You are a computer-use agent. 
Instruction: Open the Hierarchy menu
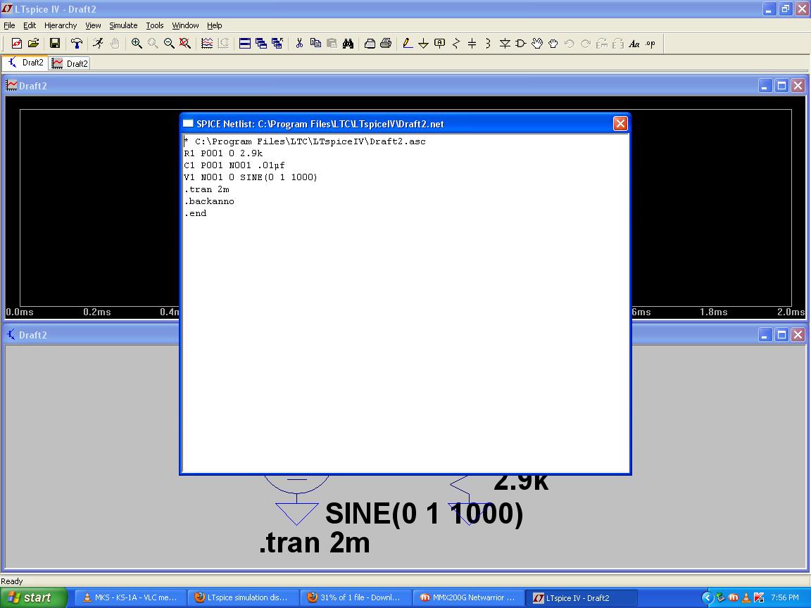pos(61,25)
